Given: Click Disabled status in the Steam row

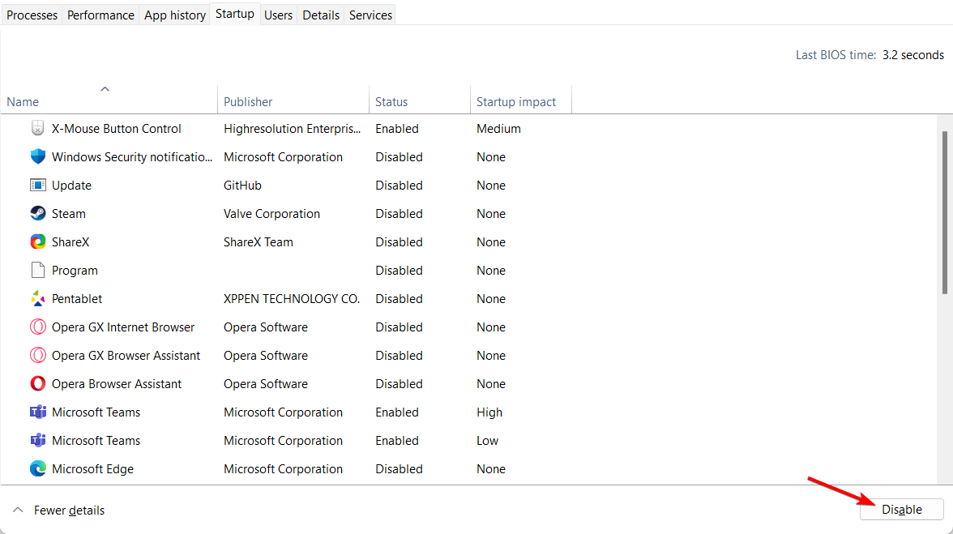Looking at the screenshot, I should point(399,214).
